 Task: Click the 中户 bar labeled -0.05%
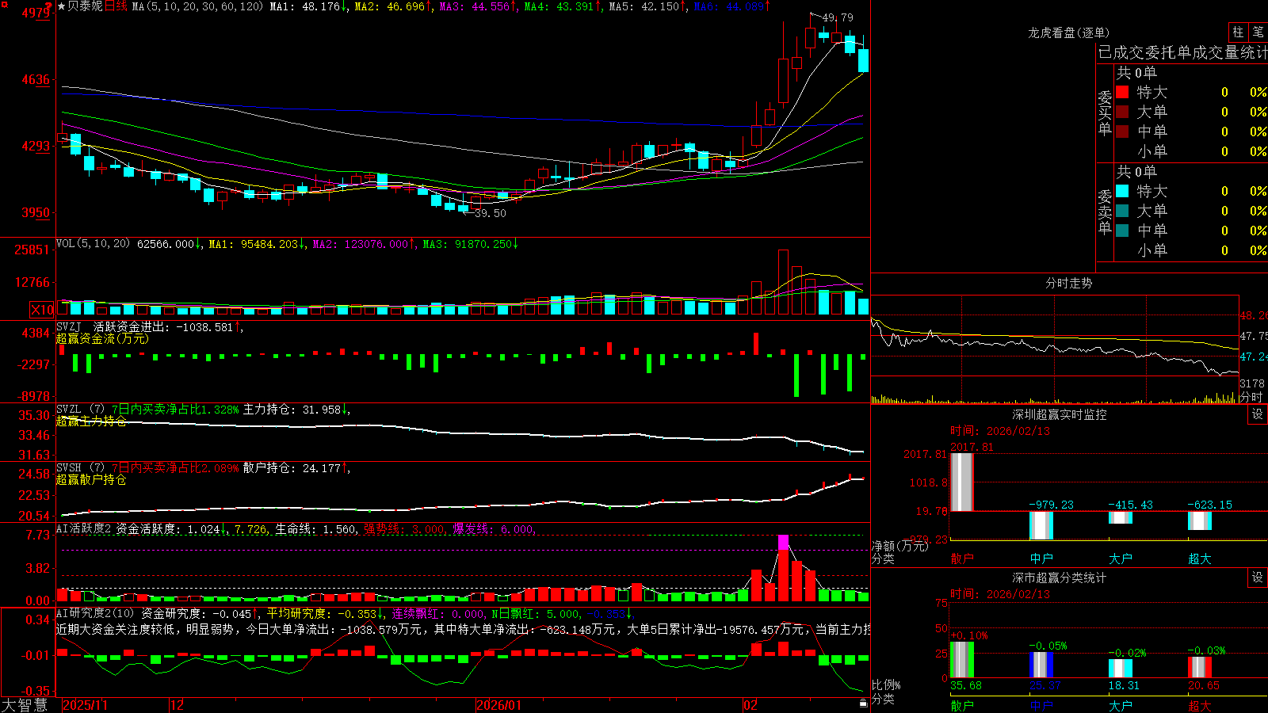1041,665
